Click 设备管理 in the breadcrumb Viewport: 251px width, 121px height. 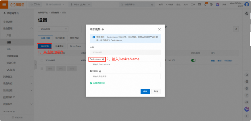(x=55, y=13)
